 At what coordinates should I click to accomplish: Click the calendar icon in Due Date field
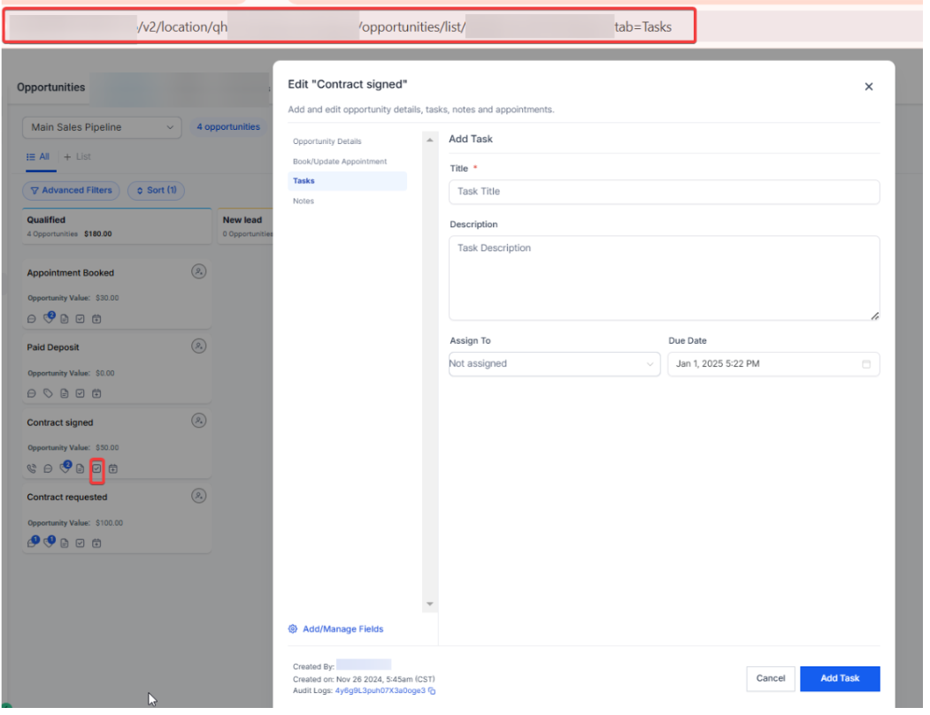(866, 364)
